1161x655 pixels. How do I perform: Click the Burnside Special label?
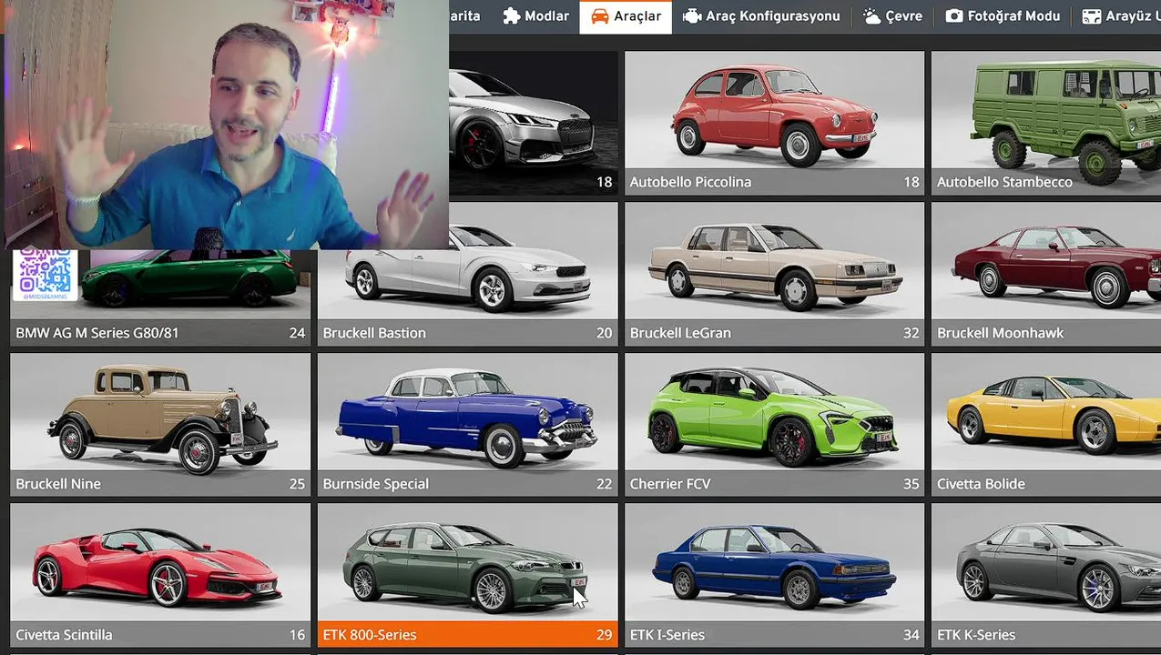[x=375, y=484]
